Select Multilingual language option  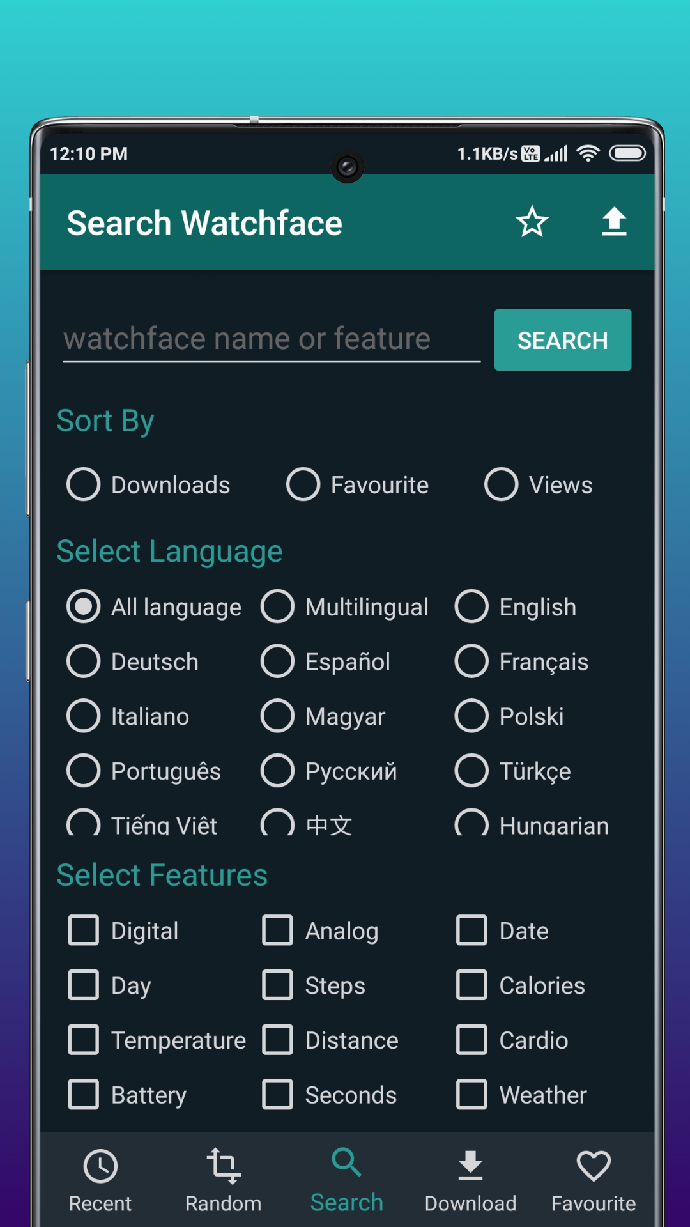coord(277,606)
